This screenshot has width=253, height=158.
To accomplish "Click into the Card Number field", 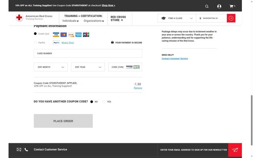I will point(88,53).
